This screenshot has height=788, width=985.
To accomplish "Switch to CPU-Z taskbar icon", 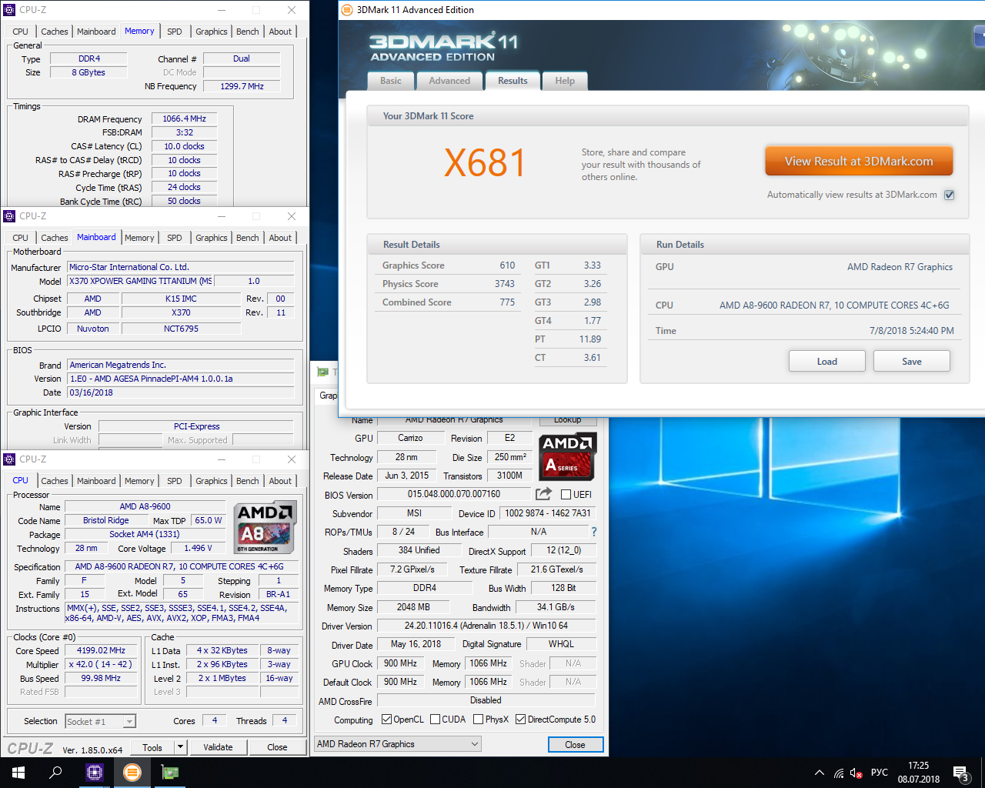I will pos(95,773).
